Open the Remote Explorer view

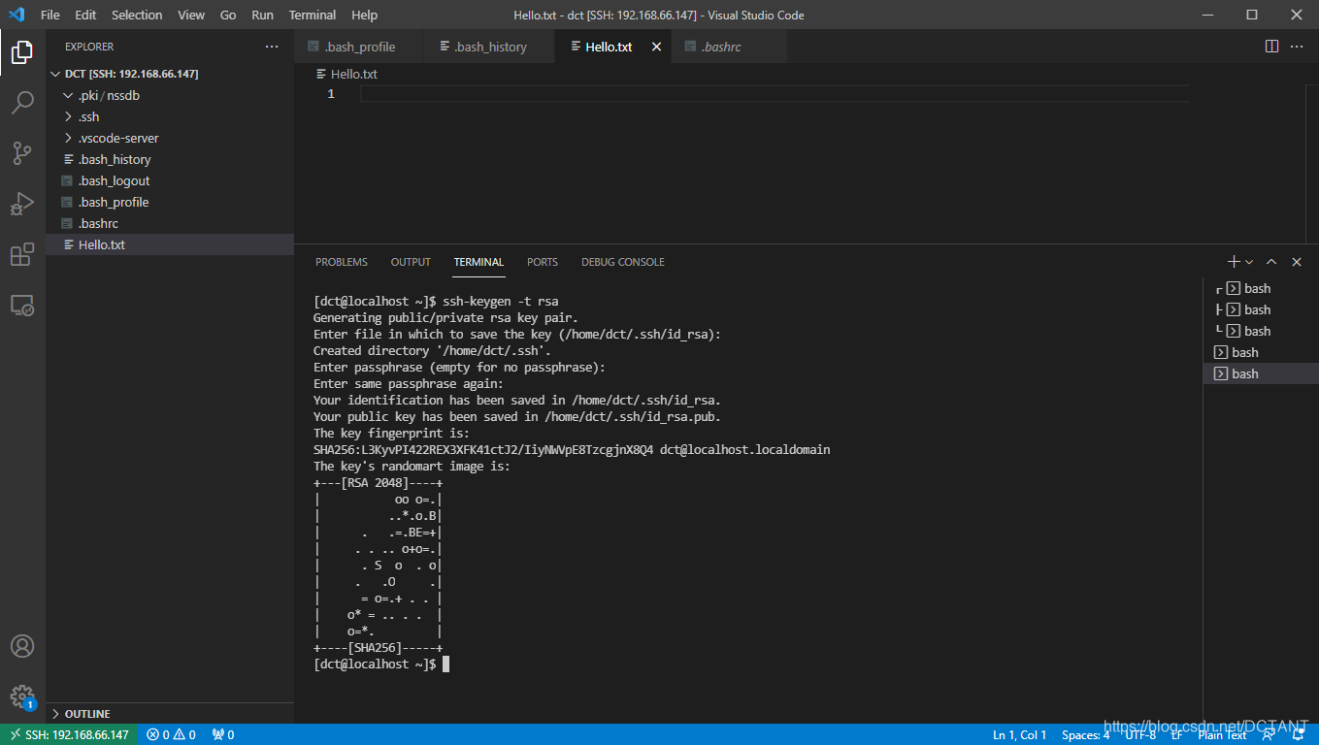(22, 306)
